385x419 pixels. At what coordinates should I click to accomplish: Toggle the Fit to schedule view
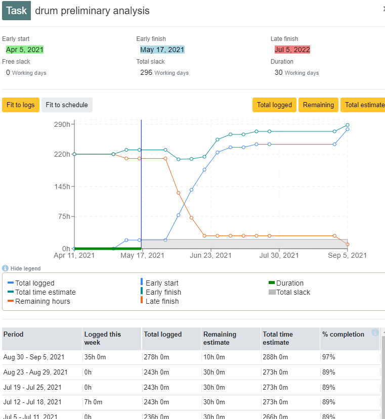pyautogui.click(x=67, y=105)
